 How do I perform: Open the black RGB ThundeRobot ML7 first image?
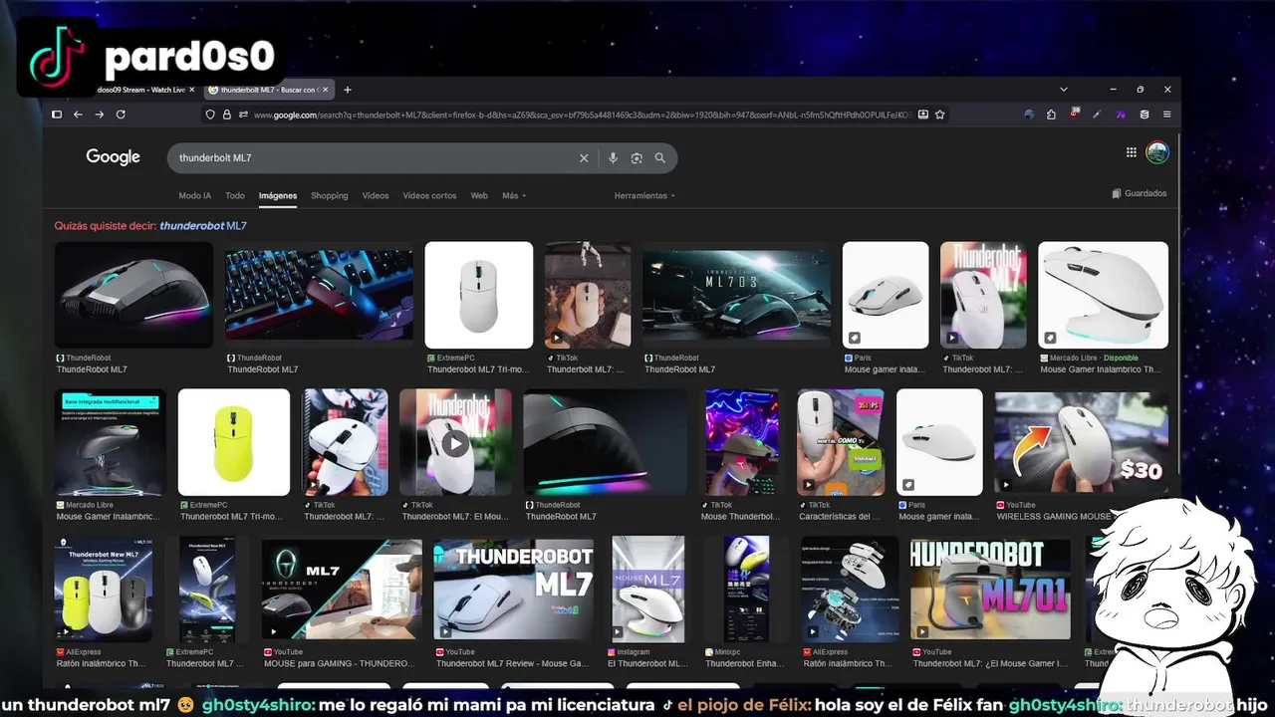coord(133,295)
